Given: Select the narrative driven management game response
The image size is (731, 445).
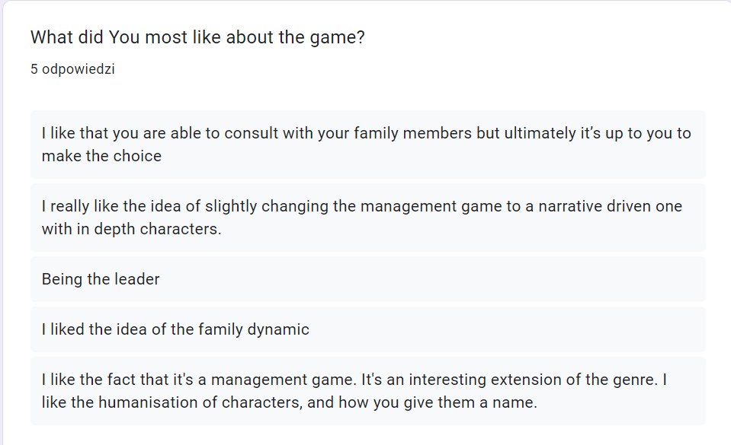Looking at the screenshot, I should point(368,218).
